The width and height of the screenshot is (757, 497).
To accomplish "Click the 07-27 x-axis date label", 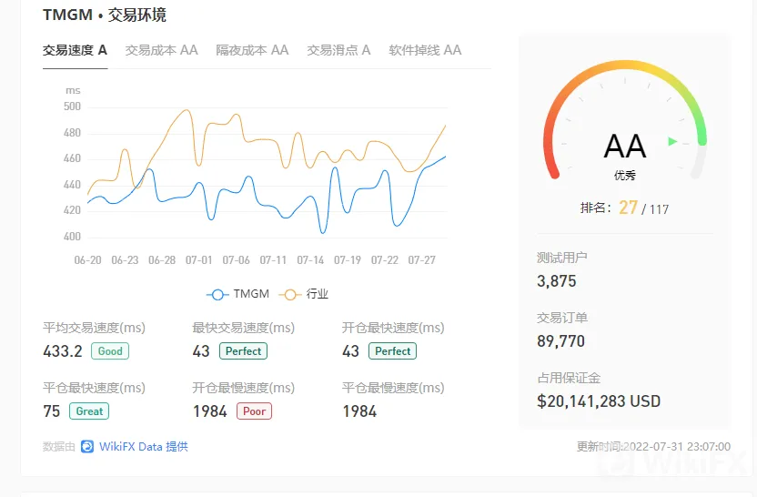I will [422, 260].
